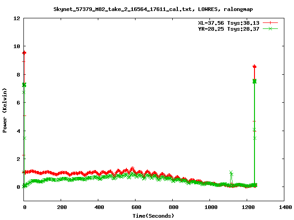Click the red XL legend line sample

click(x=270, y=23)
